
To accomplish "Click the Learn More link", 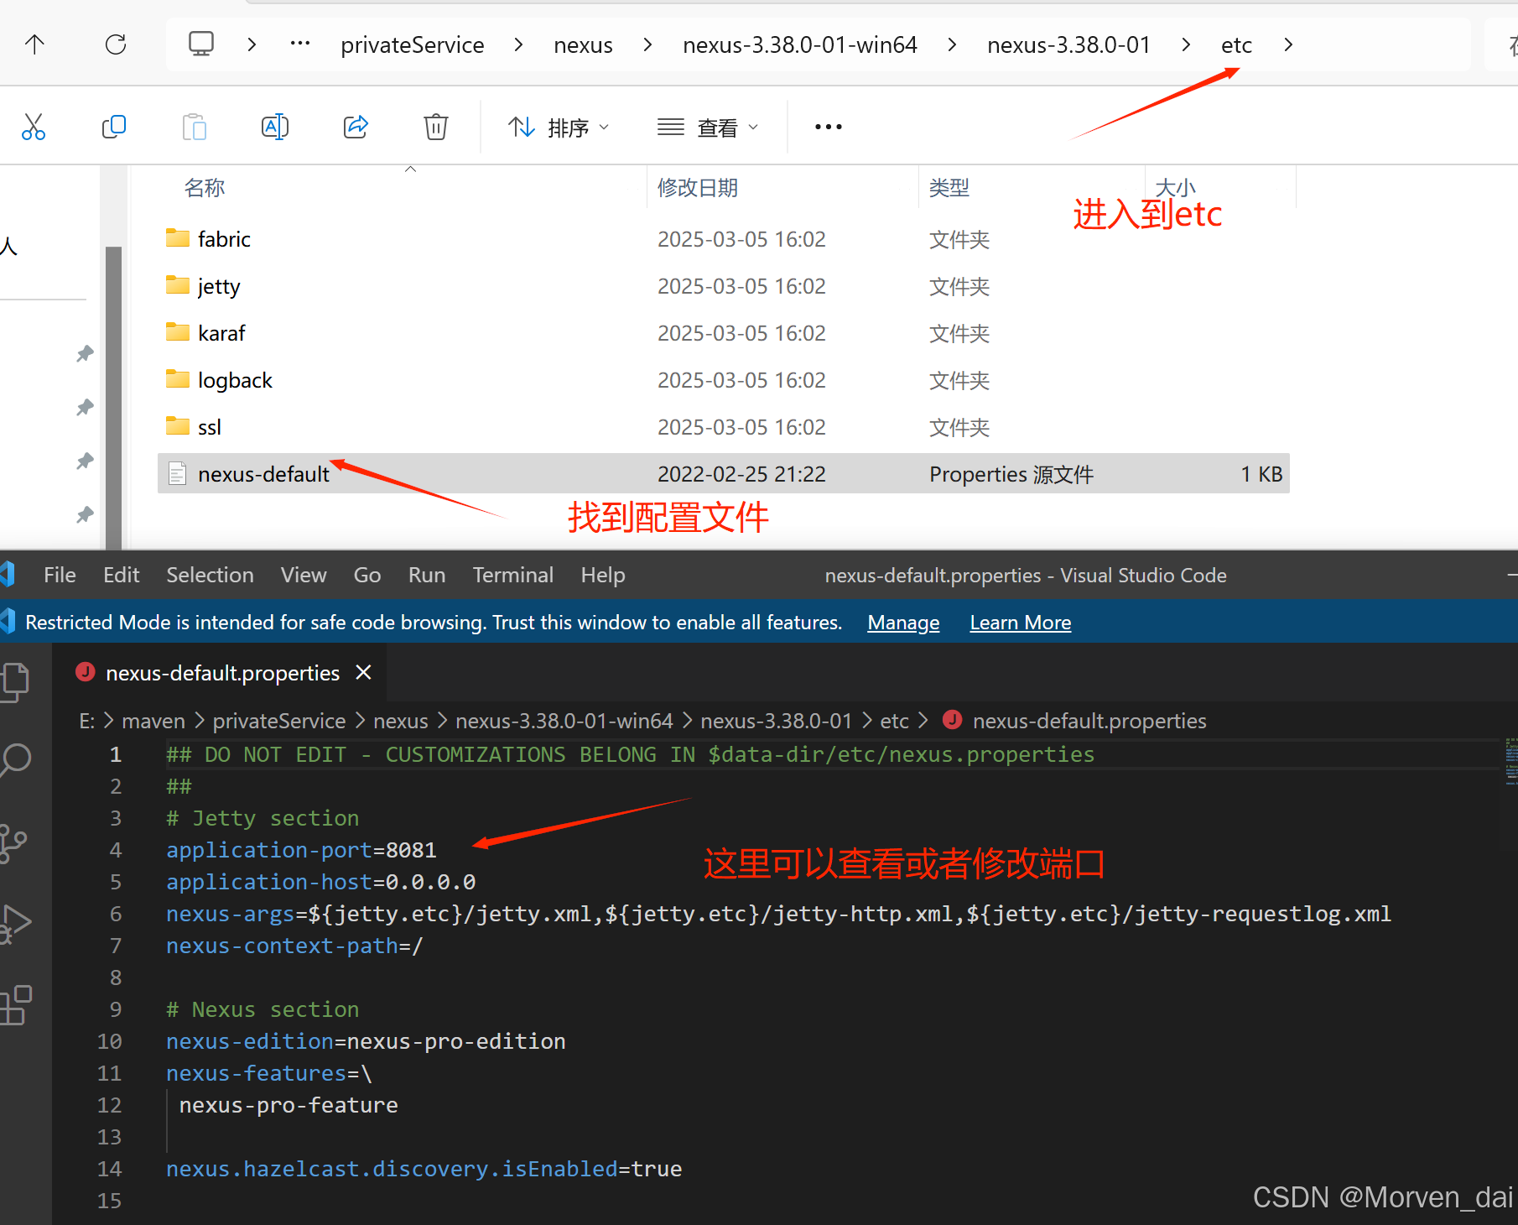I will 1020,622.
